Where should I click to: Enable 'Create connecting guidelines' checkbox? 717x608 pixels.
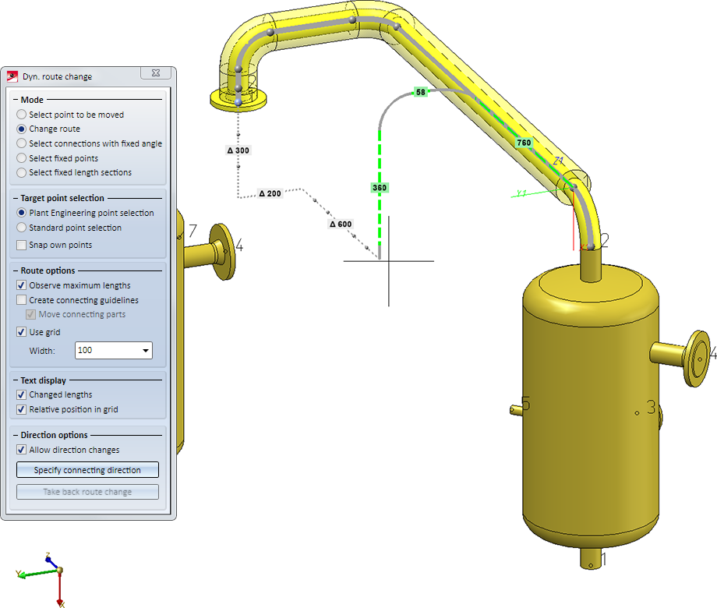point(22,300)
